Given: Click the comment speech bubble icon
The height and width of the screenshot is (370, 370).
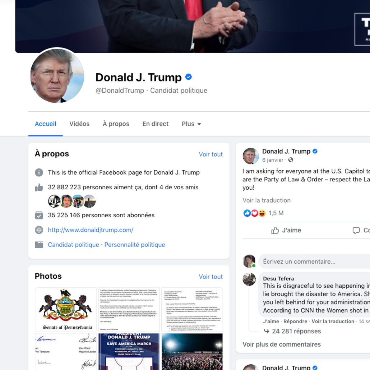Looking at the screenshot, I should 356,230.
